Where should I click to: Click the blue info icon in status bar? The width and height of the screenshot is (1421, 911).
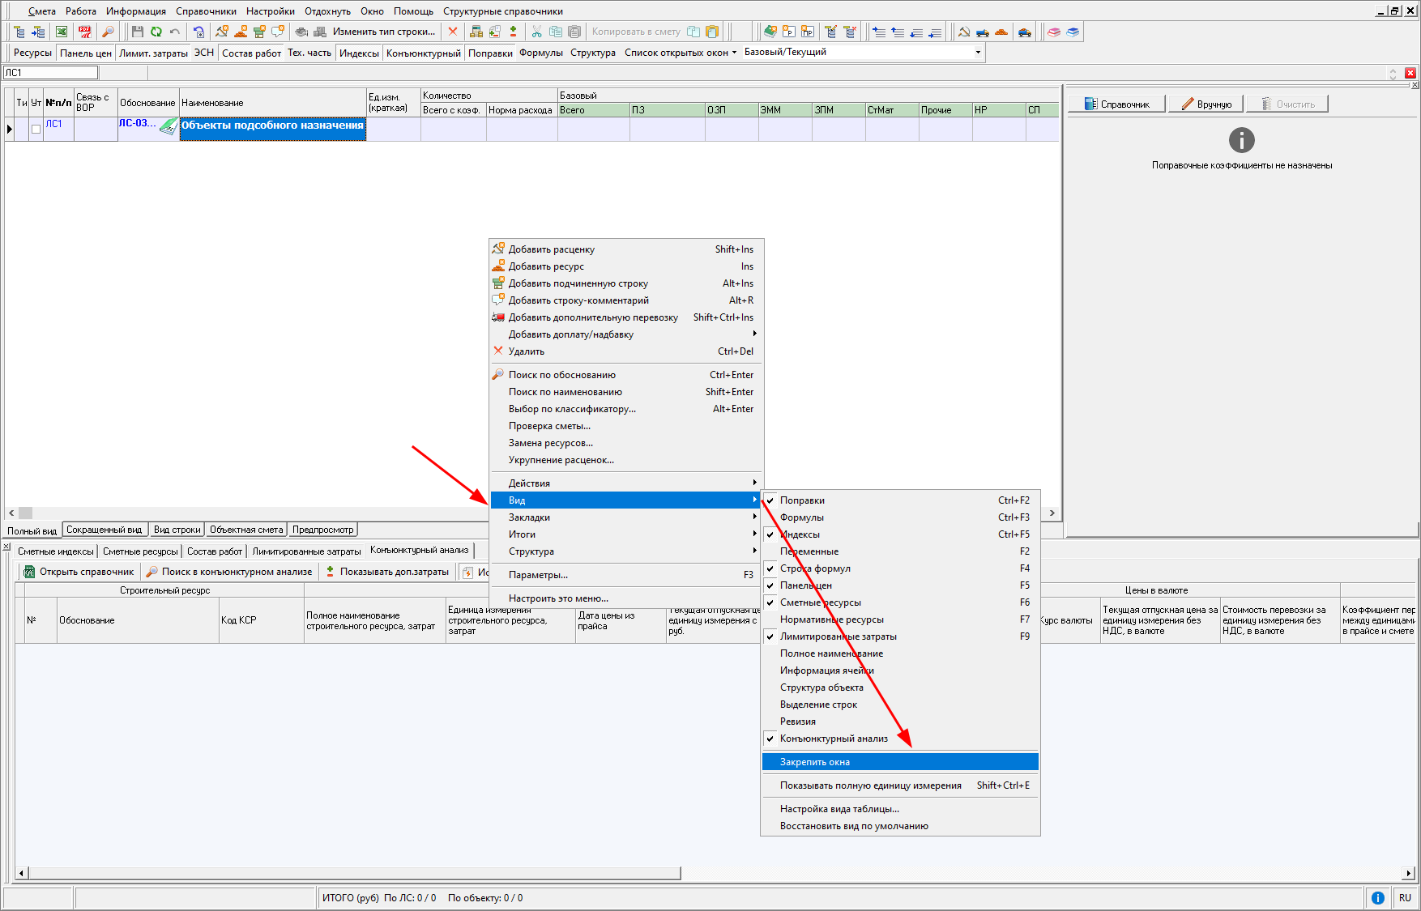[x=1377, y=897]
